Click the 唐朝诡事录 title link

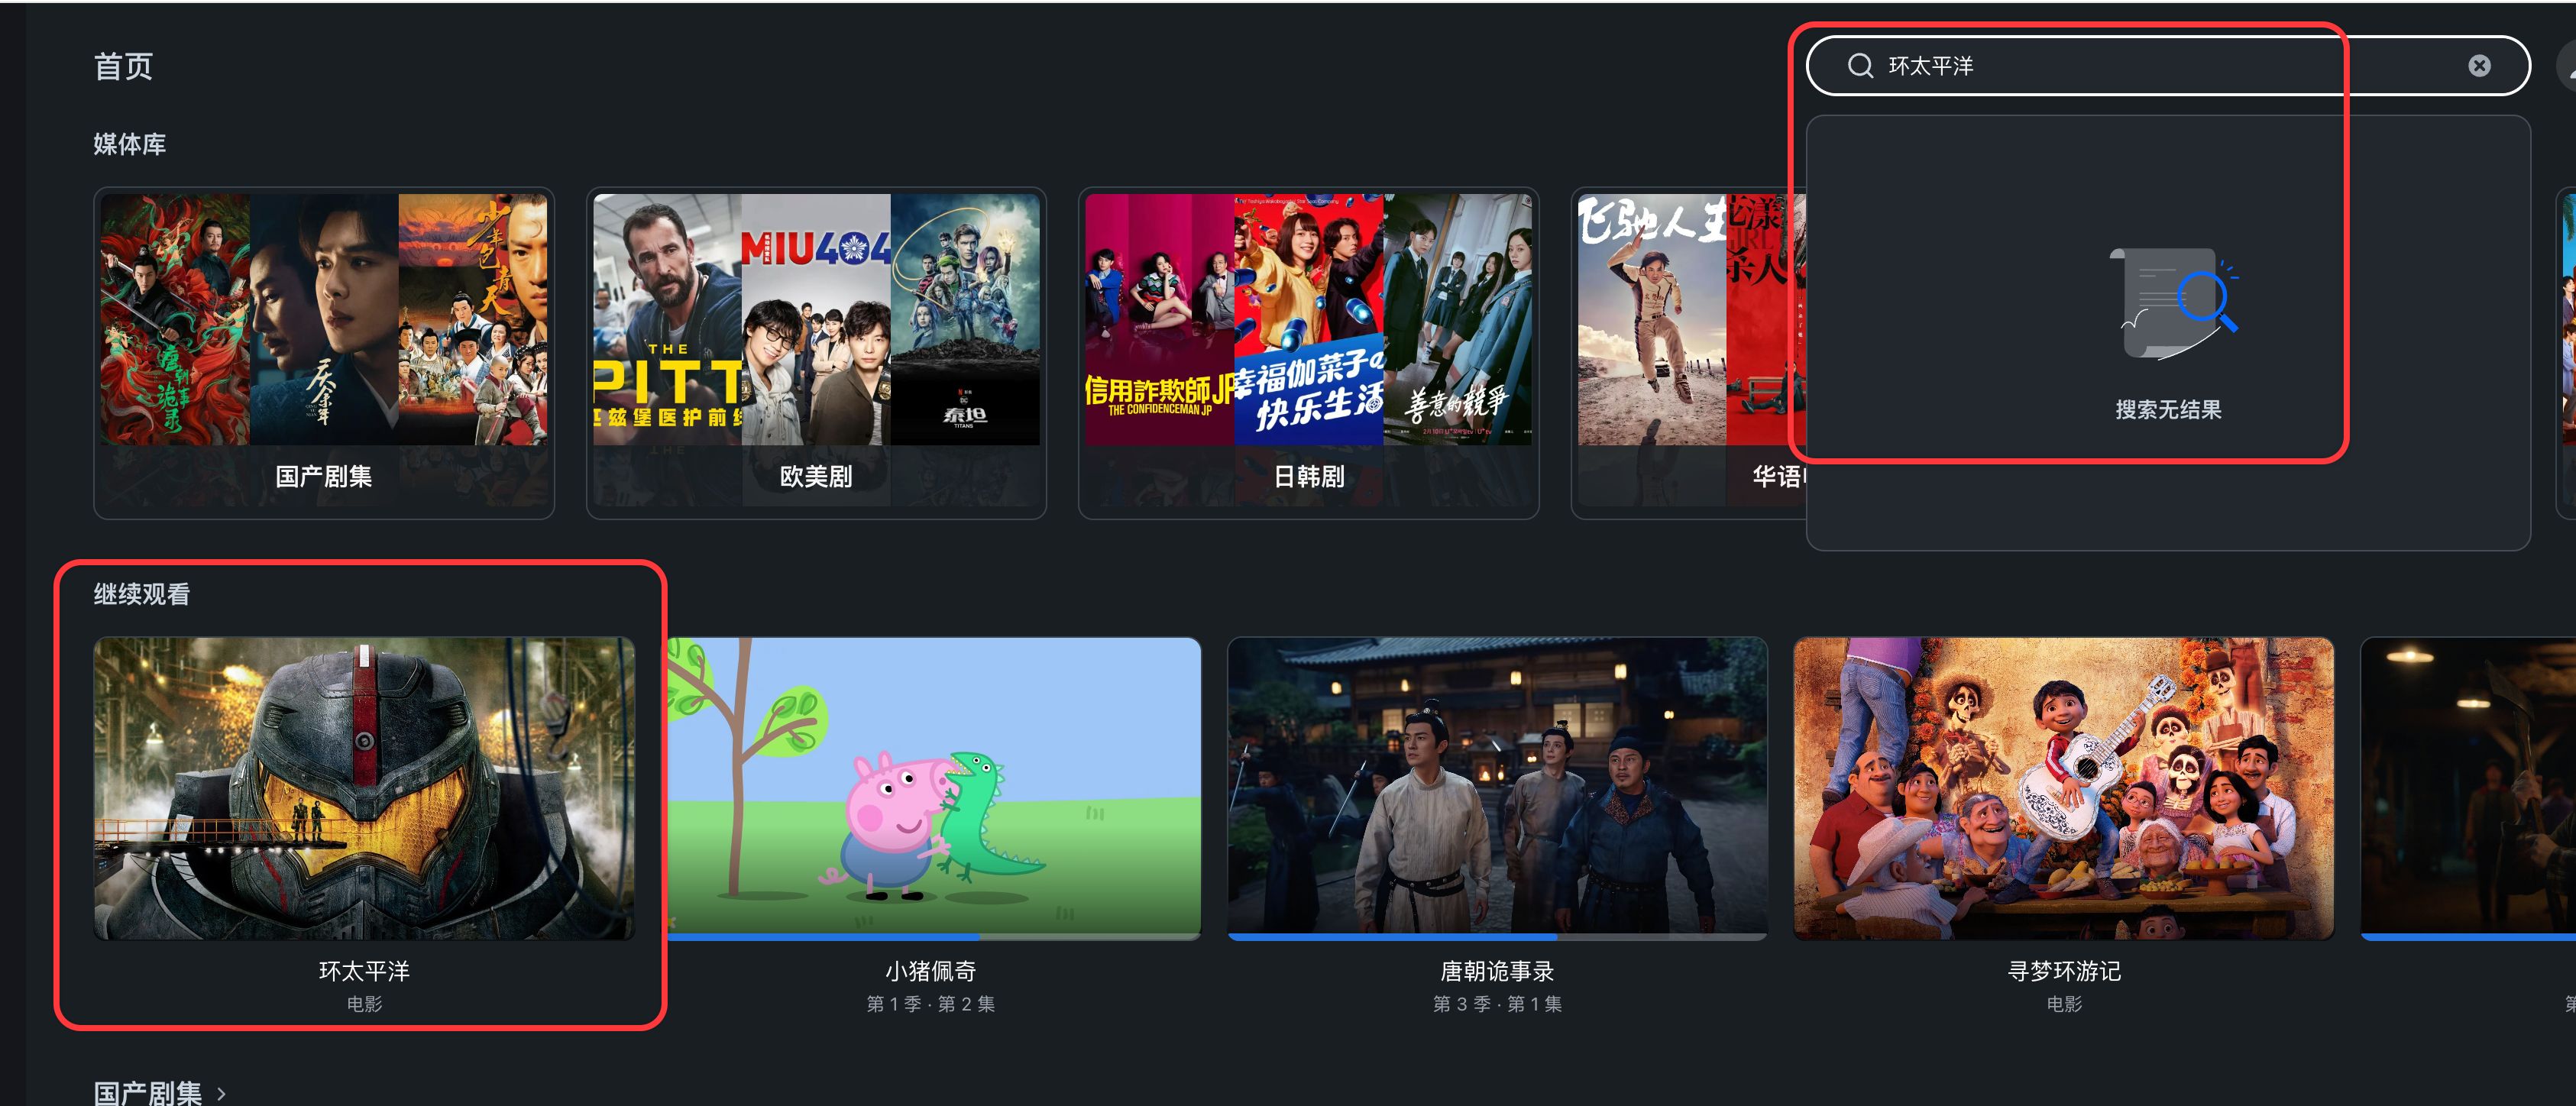click(1497, 971)
